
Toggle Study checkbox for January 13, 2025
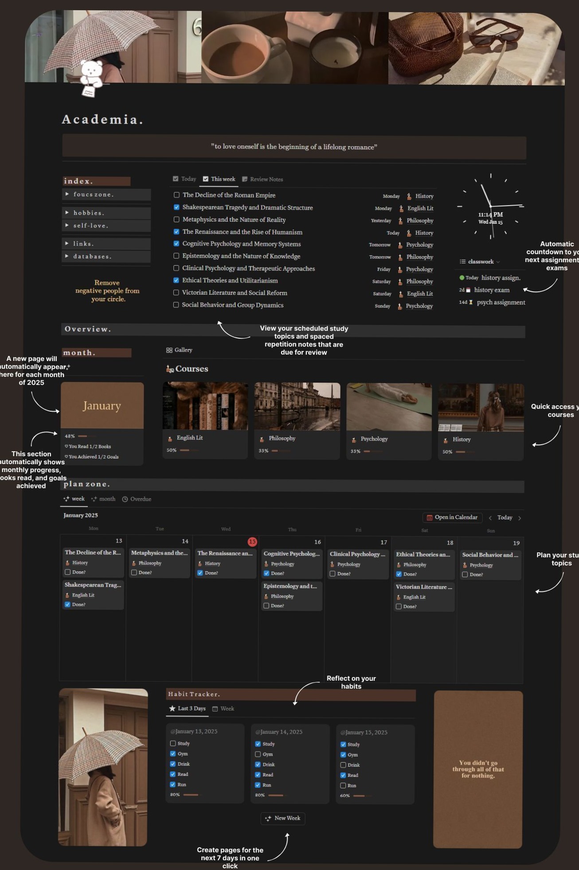point(173,743)
